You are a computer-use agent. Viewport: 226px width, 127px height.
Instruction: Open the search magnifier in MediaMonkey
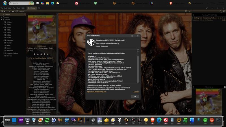pos(221,11)
